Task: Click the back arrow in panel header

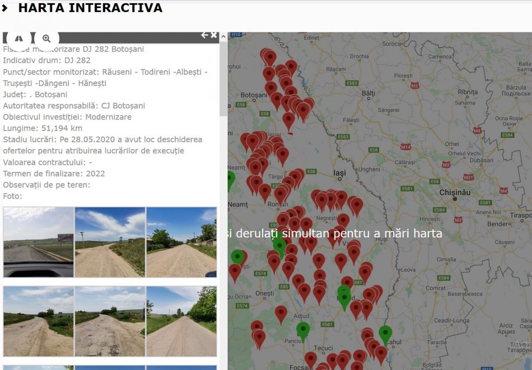Action: 204,35
